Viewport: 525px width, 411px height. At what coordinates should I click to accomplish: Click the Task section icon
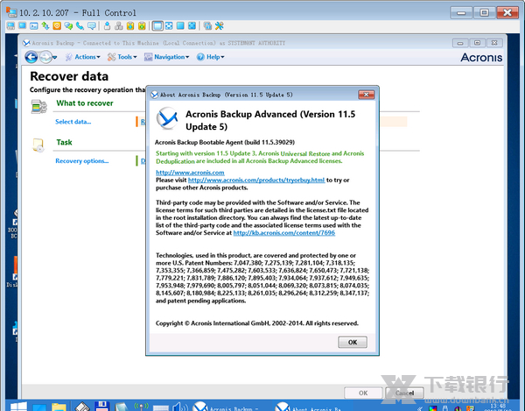pos(38,145)
